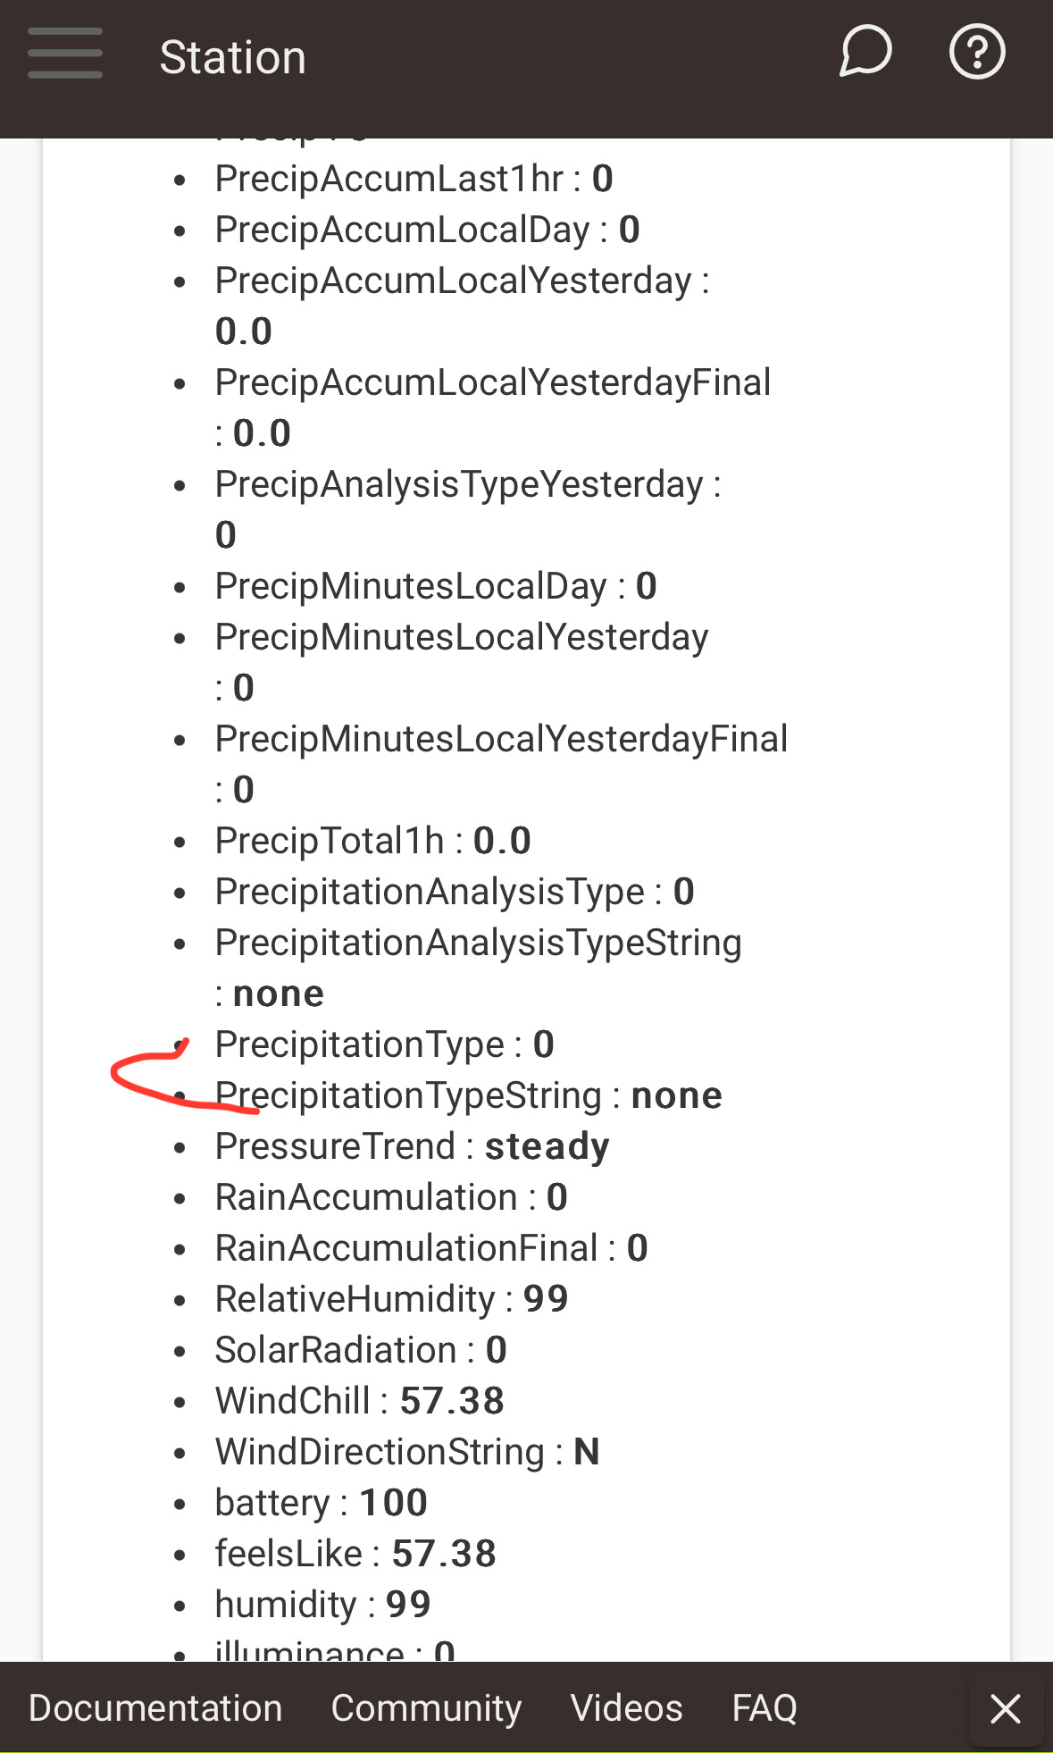Select the RelativeHumidity attribute line
Viewport: 1053px width, 1753px height.
[x=391, y=1299]
